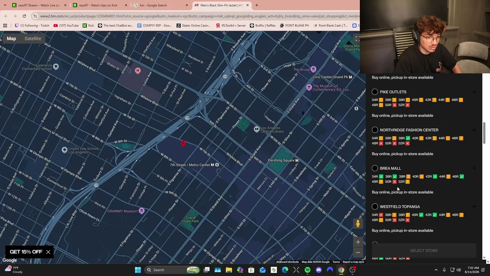This screenshot has width=490, height=276.
Task: Expand Pike Outlets store details with plus
Action: pos(474,92)
